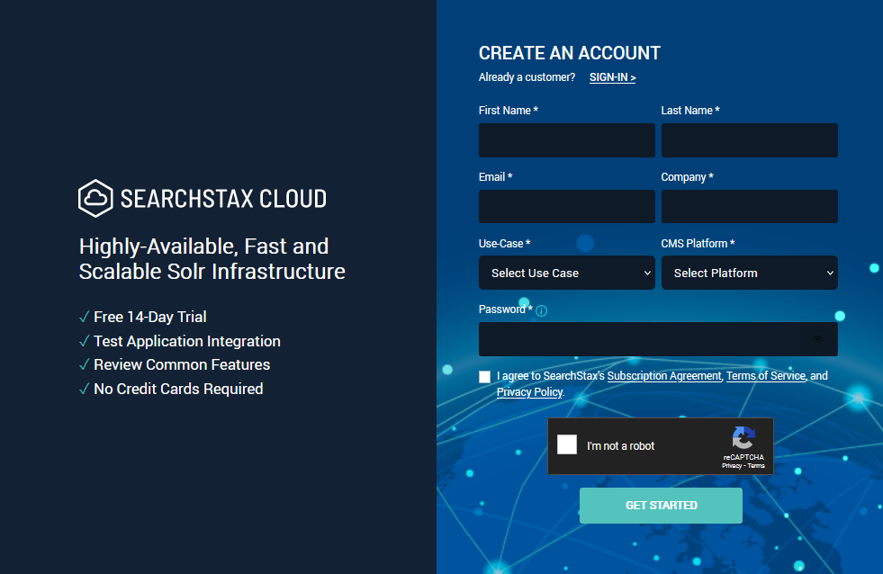Open the Subscription Agreement link

664,376
